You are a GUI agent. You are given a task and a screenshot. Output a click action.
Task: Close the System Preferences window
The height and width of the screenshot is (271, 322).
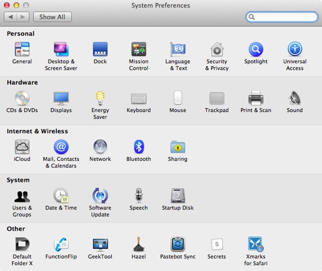click(x=7, y=5)
